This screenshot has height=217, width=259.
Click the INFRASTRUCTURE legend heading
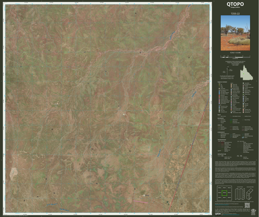click(x=222, y=154)
